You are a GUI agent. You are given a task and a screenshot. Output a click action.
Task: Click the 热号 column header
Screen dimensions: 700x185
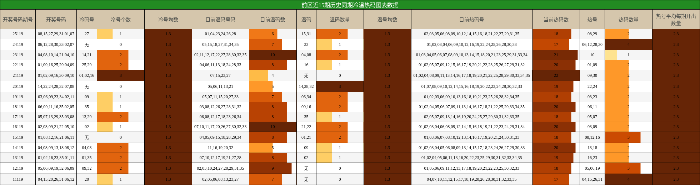click(592, 20)
